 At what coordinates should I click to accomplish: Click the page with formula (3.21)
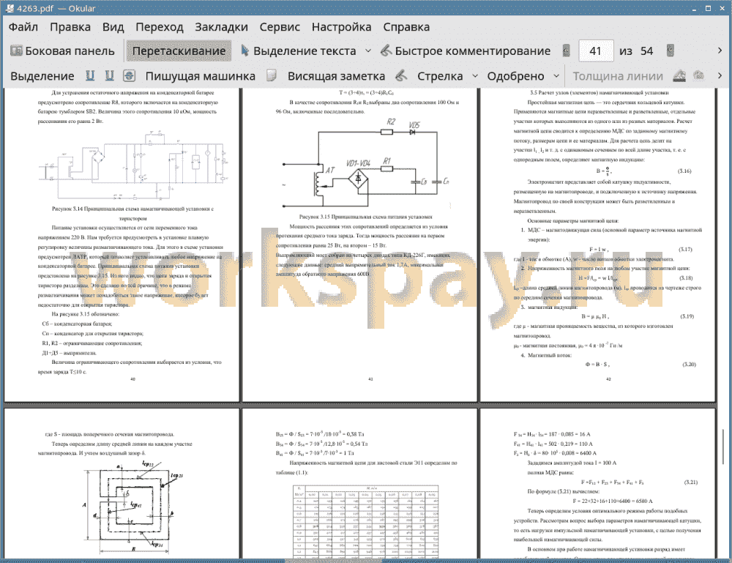[x=597, y=484]
